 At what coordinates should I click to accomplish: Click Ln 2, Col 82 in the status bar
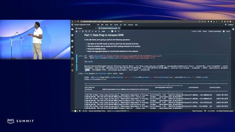(211, 111)
